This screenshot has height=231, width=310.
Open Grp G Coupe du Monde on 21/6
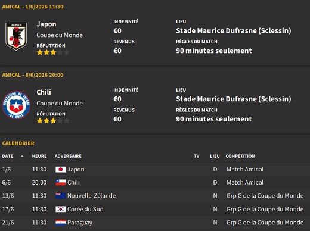pos(265,223)
